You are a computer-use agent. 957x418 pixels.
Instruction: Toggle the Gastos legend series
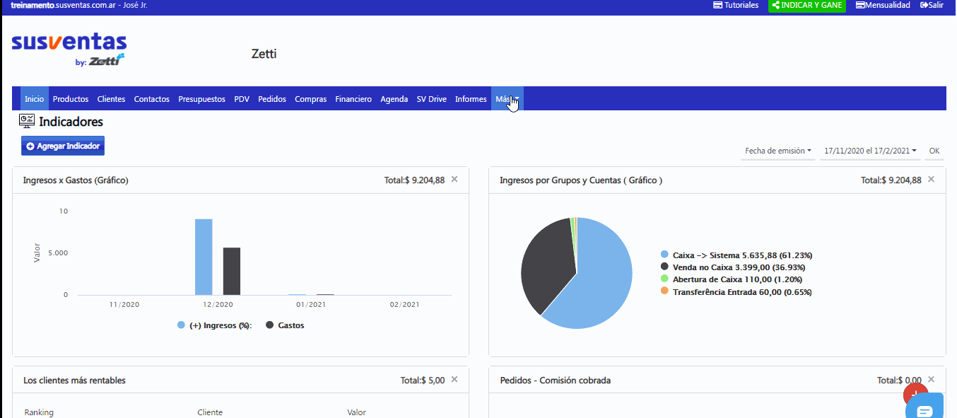285,325
